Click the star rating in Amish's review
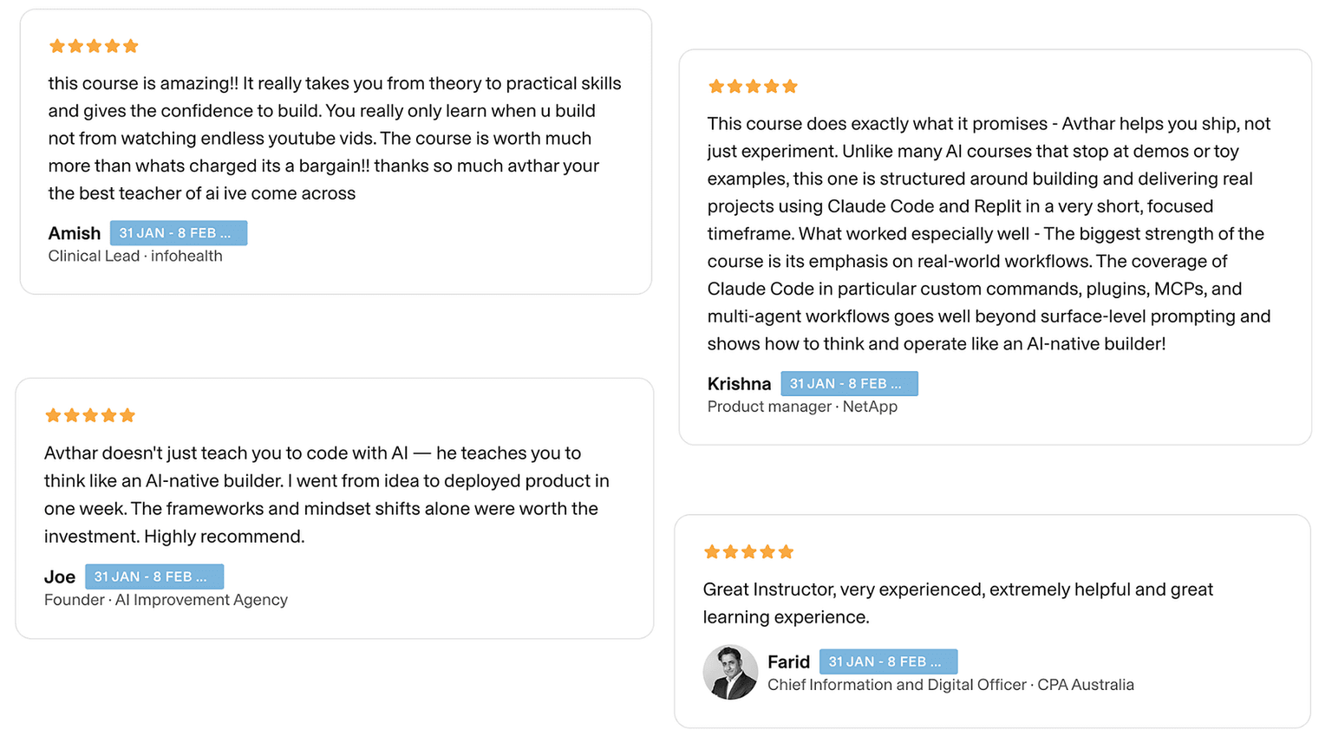 coord(94,46)
